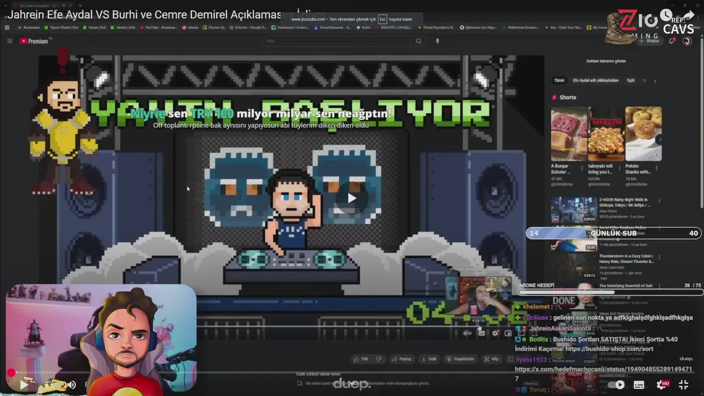Click the browser apps grid icon
The height and width of the screenshot is (396, 704).
pyautogui.click(x=7, y=27)
